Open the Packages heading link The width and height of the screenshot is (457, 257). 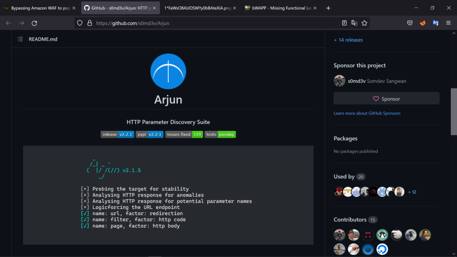point(345,139)
